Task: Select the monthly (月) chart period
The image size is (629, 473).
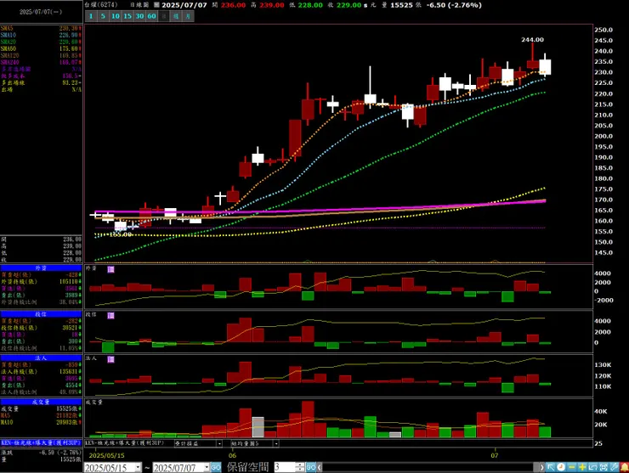Action: coord(188,16)
